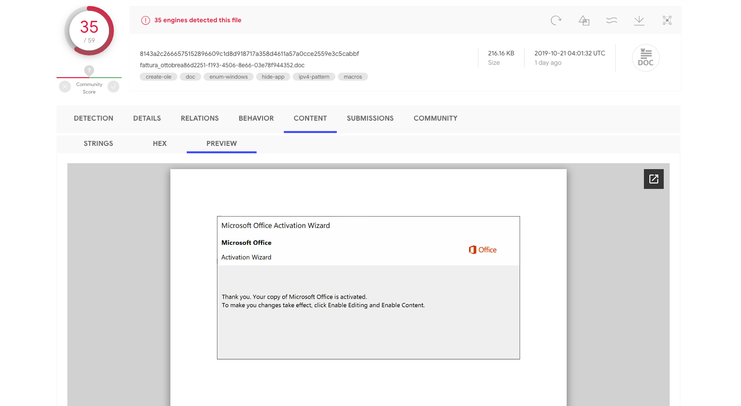This screenshot has height=406, width=741.
Task: Vote harmless with the checkmark community icon
Action: [113, 87]
